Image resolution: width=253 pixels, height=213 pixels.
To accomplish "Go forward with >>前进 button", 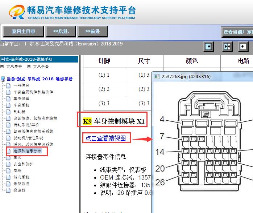I will (x=92, y=32).
